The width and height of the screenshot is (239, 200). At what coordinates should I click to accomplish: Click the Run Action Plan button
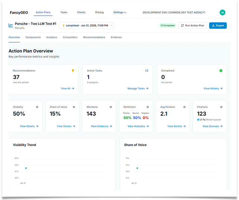192,25
